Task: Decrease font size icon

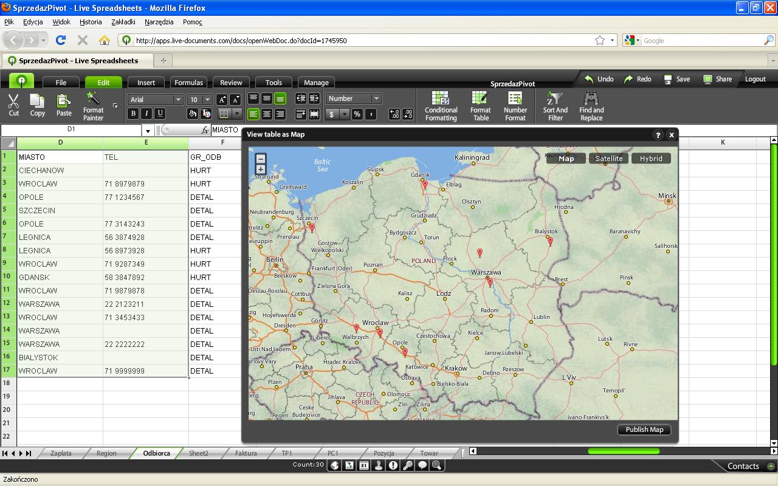Action: click(235, 100)
